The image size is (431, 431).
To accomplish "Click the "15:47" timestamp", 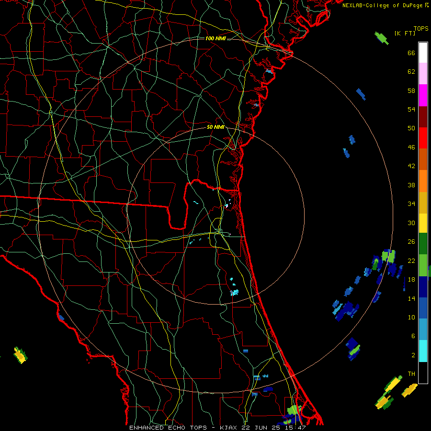I will coord(295,428).
